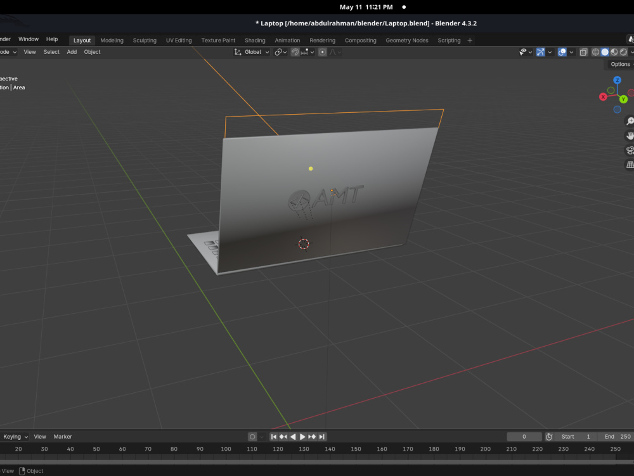Toggle snapping magnet icon

coord(295,52)
